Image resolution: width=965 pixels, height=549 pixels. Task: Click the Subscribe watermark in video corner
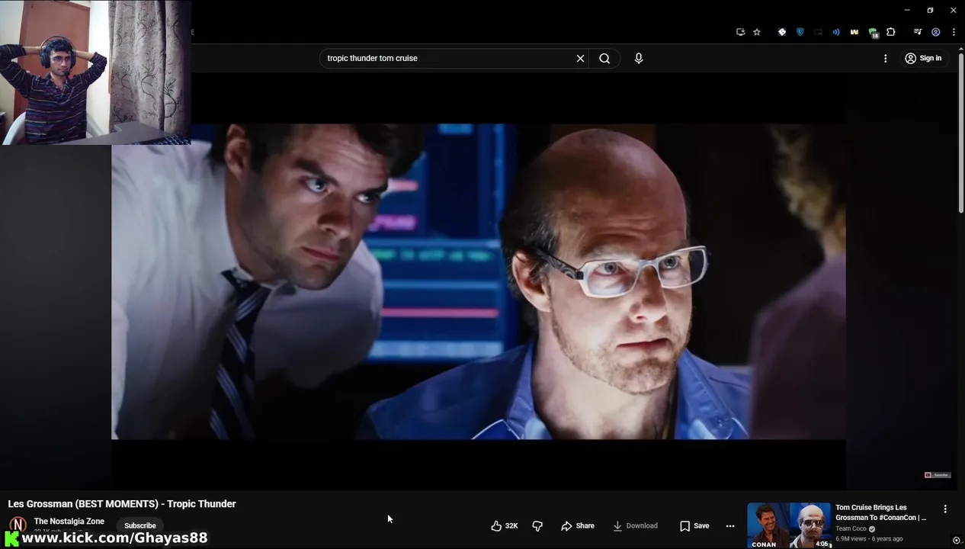click(x=937, y=474)
